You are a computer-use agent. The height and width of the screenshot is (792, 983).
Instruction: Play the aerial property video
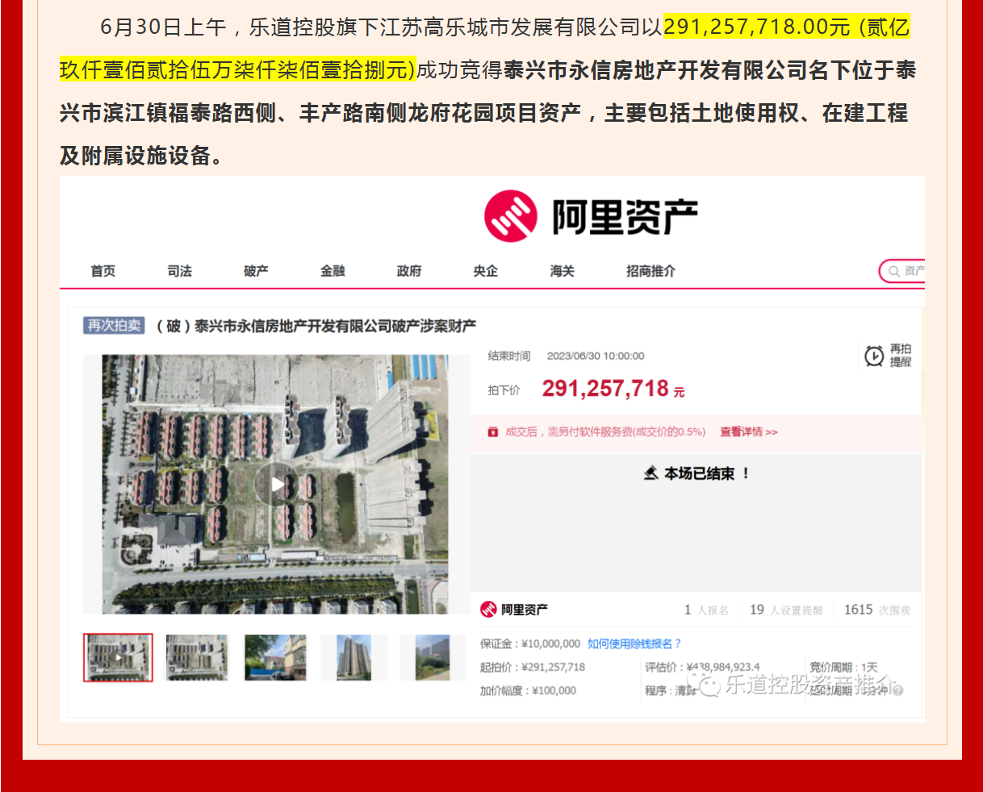coord(276,484)
